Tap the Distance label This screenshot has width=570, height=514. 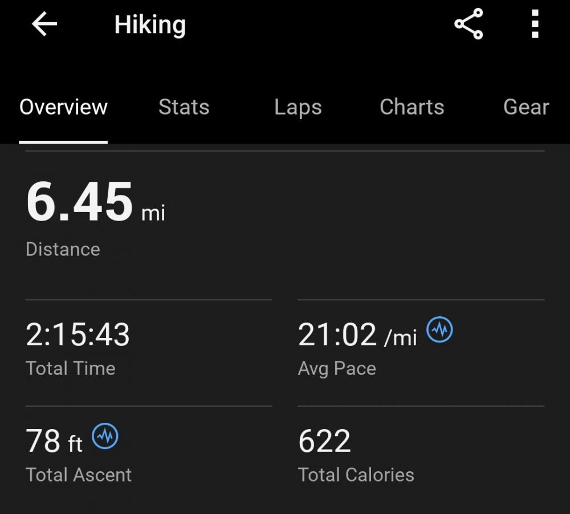pos(63,249)
